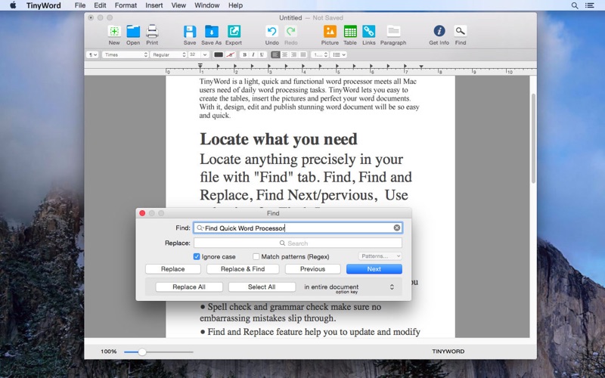The width and height of the screenshot is (605, 378).
Task: Center align text
Action: click(x=284, y=54)
